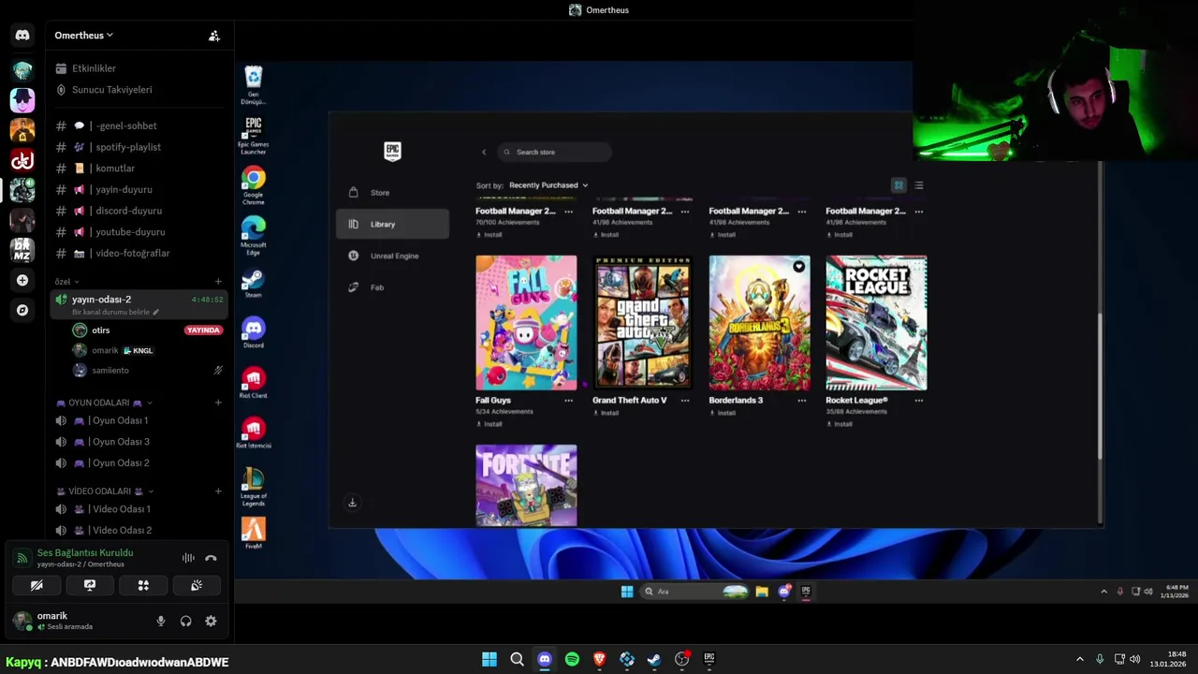Viewport: 1198px width, 674px height.
Task: Open the genel-sohbet text channel
Action: [139, 125]
